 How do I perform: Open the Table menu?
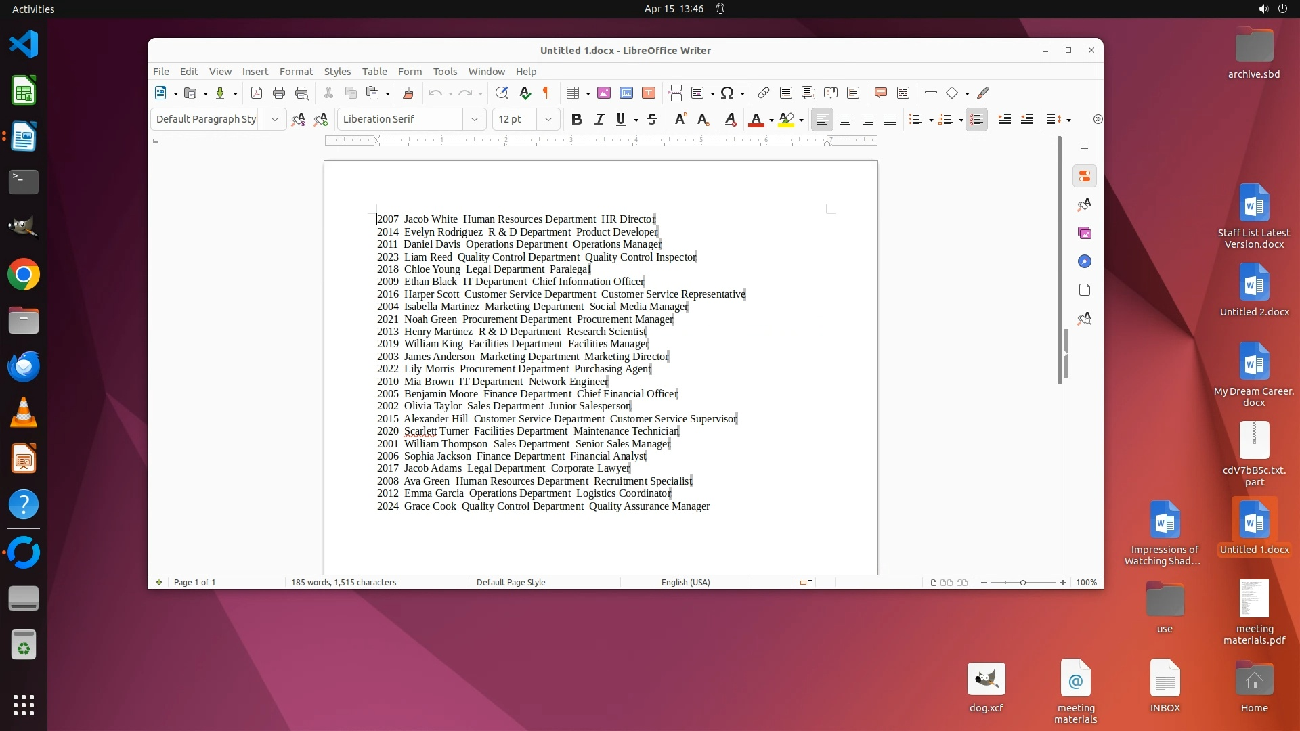(x=374, y=72)
